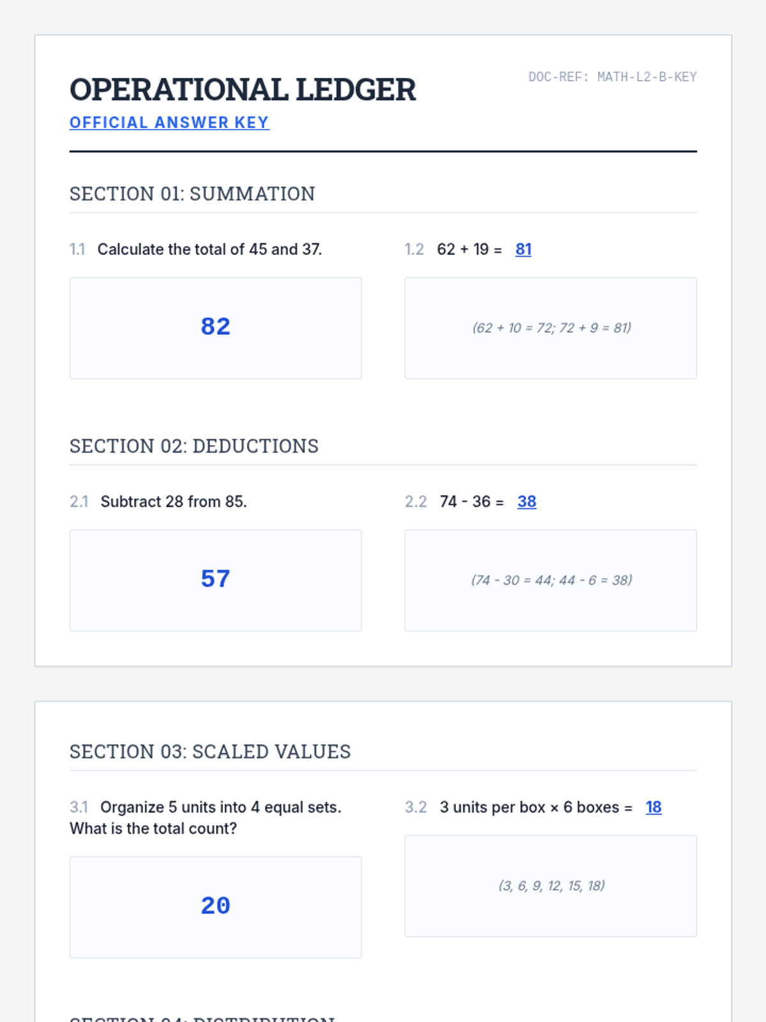Click the 3 units per box × 6 boxes text
Screen dimensions: 766x1022
536,807
